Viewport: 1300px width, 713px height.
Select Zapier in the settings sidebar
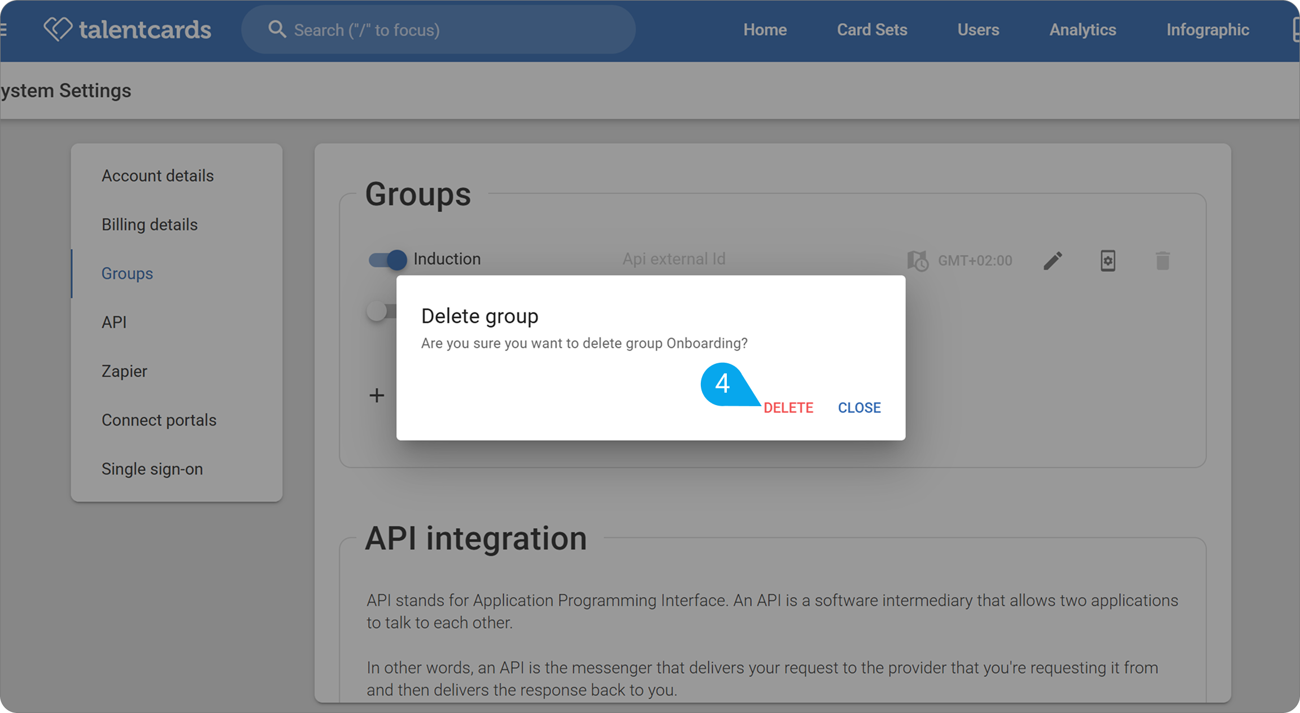[124, 371]
